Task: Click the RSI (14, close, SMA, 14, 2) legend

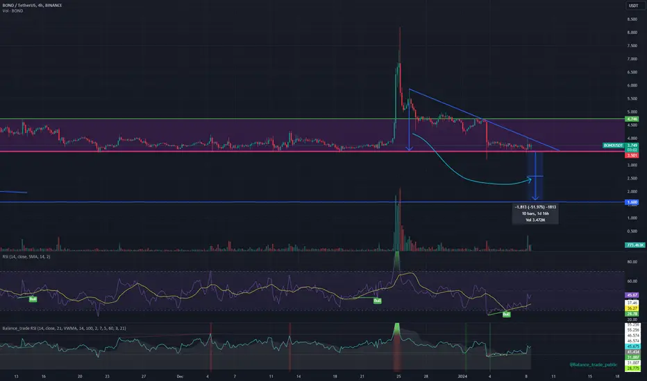Action: tap(26, 256)
